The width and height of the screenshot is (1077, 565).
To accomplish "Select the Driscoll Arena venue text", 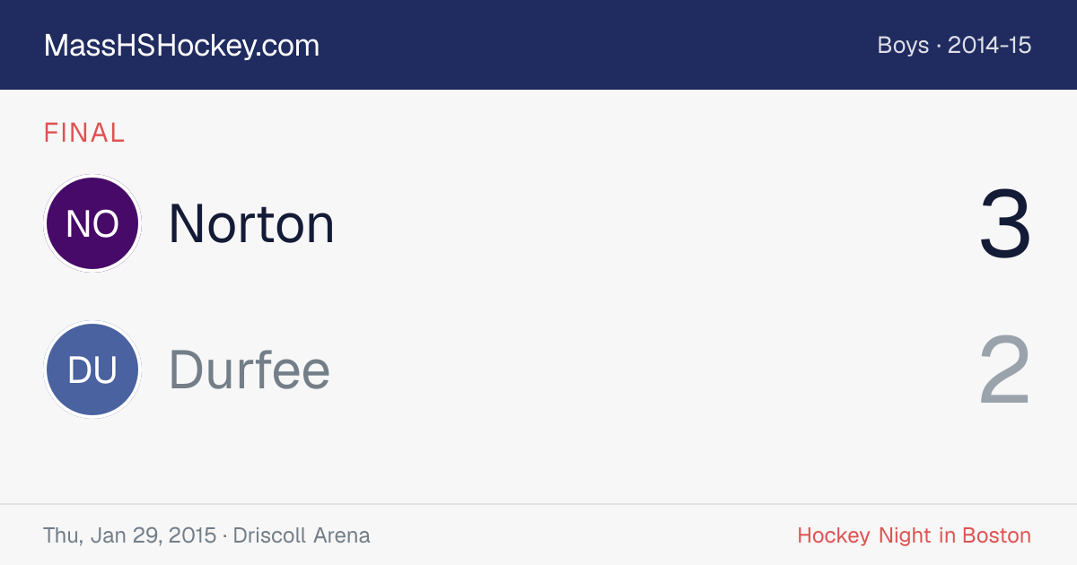I will pyautogui.click(x=302, y=535).
